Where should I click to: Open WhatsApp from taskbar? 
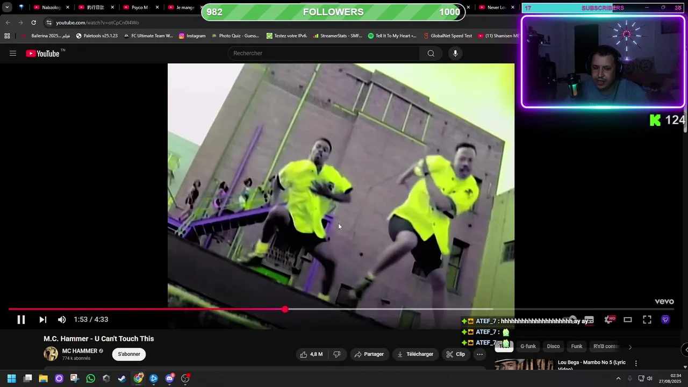[x=90, y=378]
